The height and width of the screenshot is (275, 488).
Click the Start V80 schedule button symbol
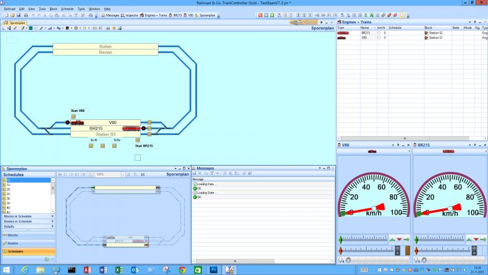pyautogui.click(x=73, y=117)
